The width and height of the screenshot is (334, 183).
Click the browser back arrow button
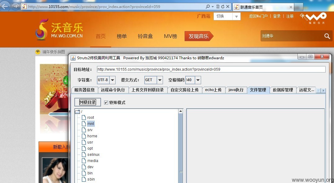(5, 6)
